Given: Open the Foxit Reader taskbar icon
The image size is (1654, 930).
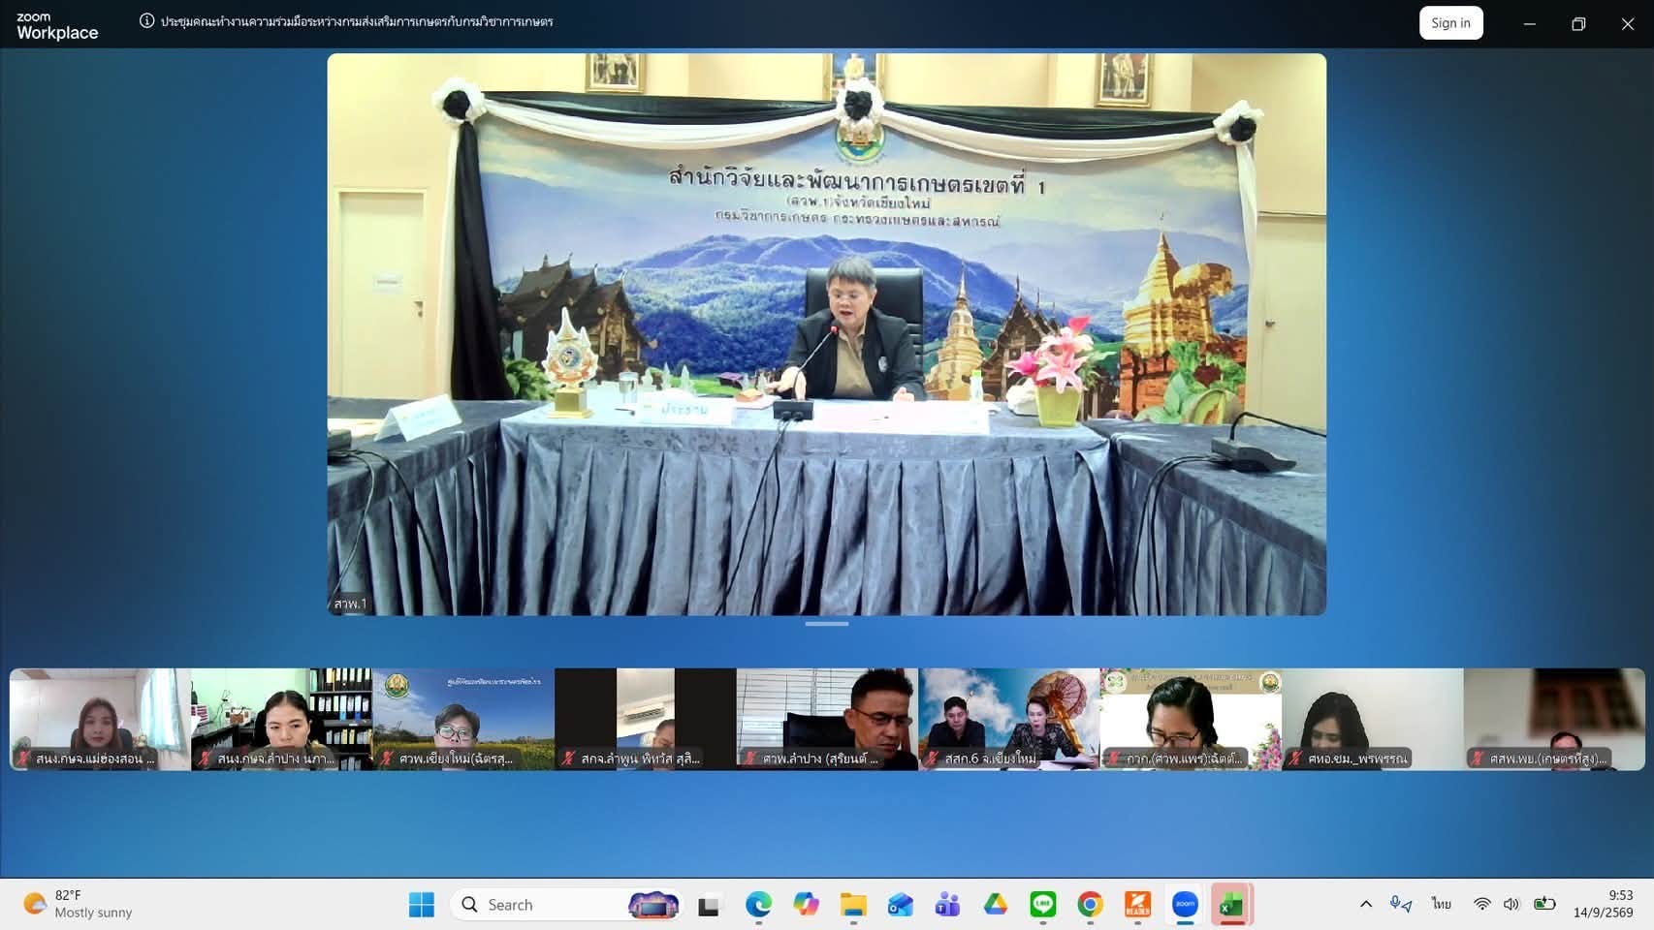Looking at the screenshot, I should point(1137,905).
